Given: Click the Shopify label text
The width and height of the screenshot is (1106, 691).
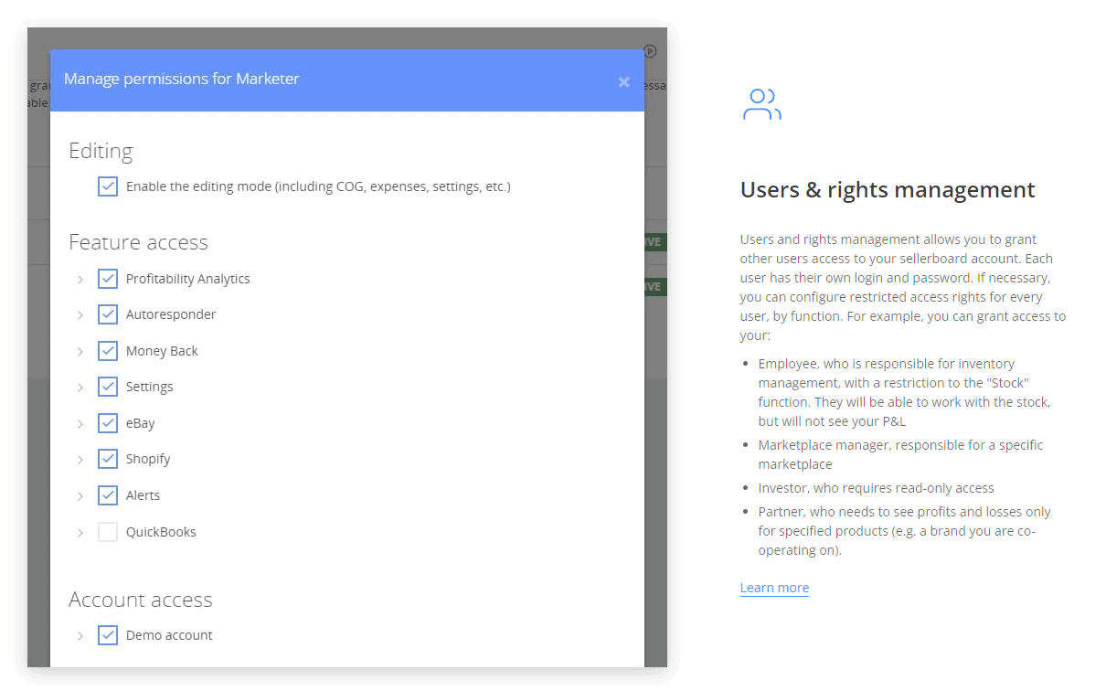Looking at the screenshot, I should [x=148, y=459].
